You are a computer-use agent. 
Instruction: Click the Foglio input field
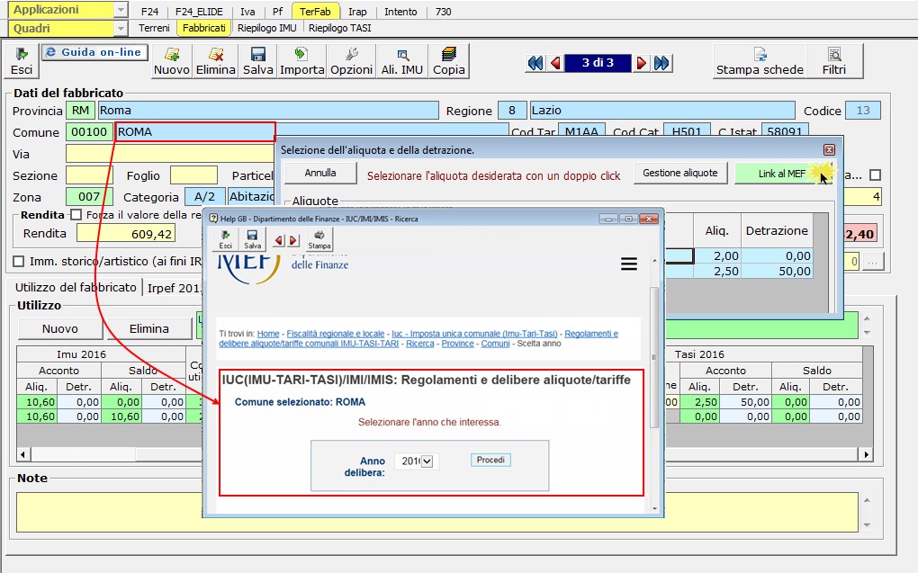click(x=193, y=175)
